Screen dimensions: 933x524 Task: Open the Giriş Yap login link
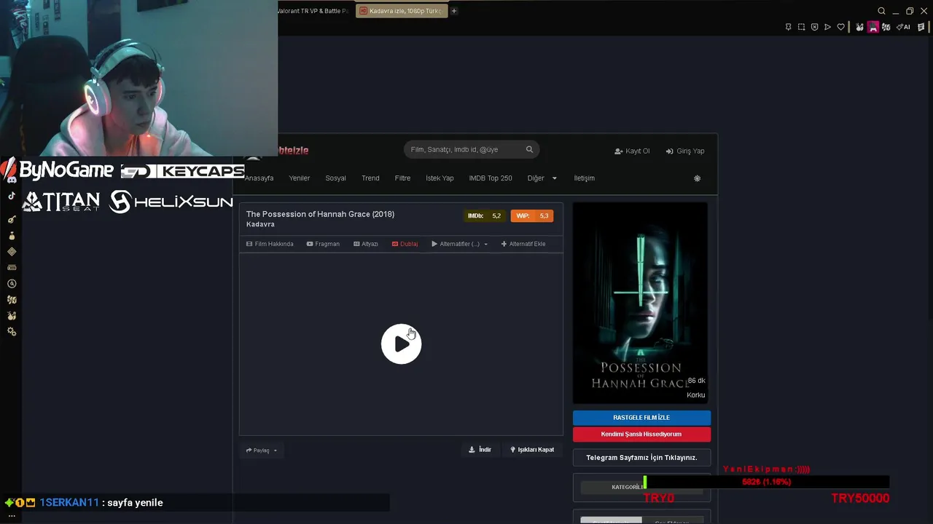click(x=685, y=151)
